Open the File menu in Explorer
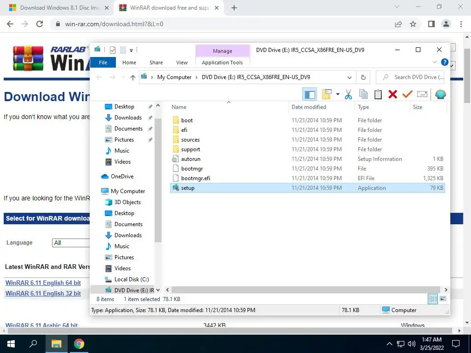This screenshot has width=471, height=353. point(103,63)
